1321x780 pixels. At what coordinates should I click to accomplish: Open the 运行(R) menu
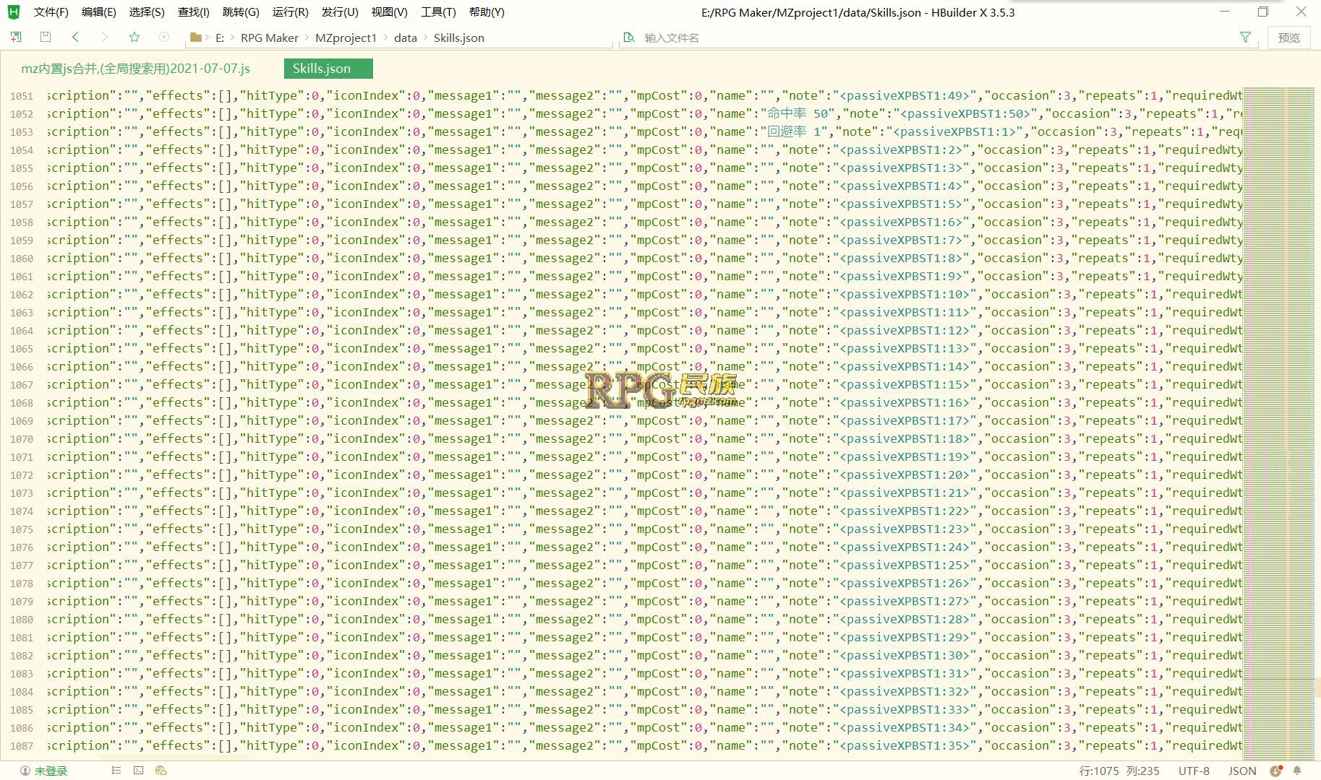coord(290,12)
